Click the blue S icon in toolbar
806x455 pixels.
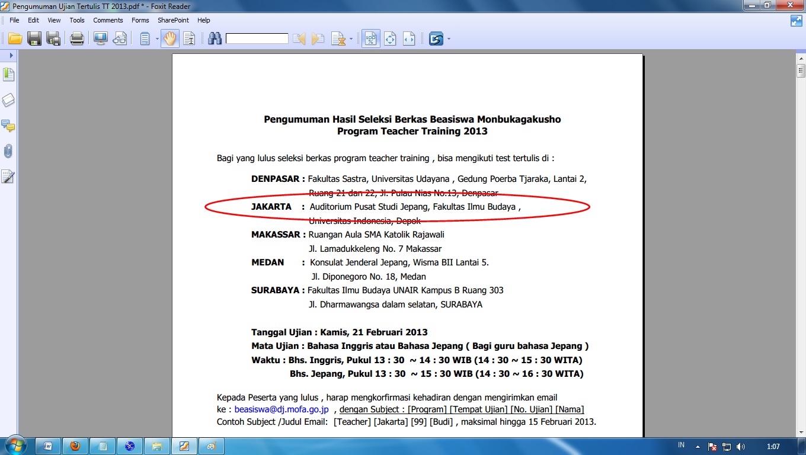436,39
